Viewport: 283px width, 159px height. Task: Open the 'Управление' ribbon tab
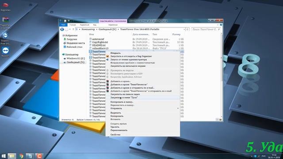113,25
